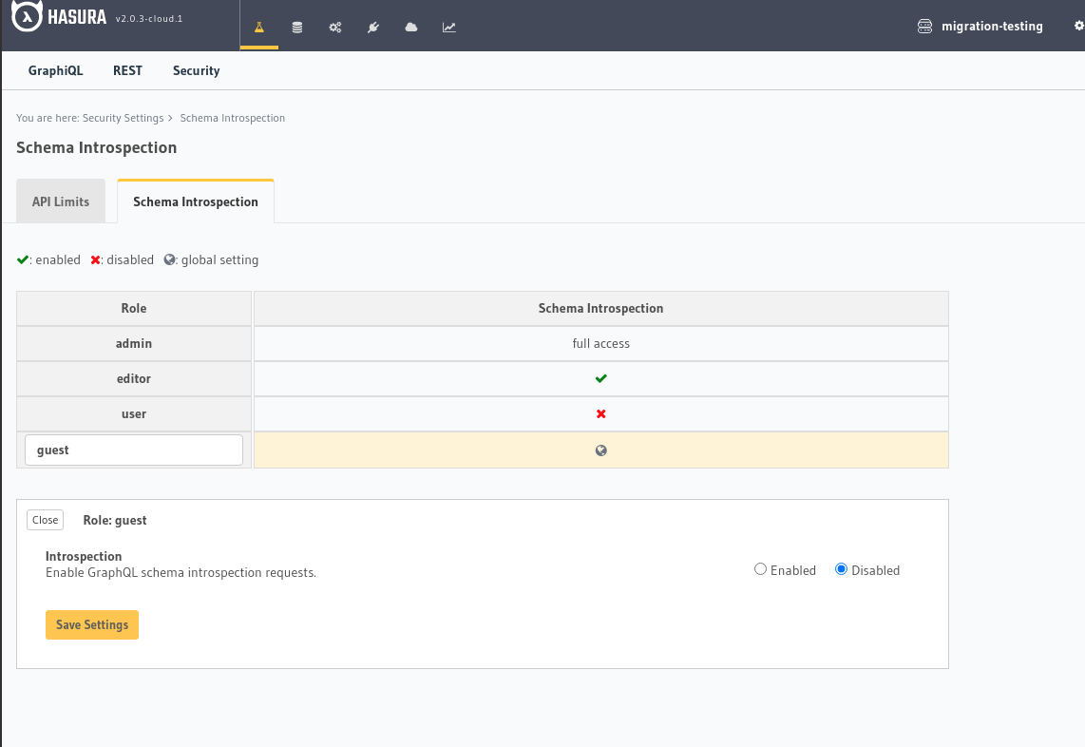
Task: Select the Enabled introspection radio button
Action: pyautogui.click(x=760, y=569)
